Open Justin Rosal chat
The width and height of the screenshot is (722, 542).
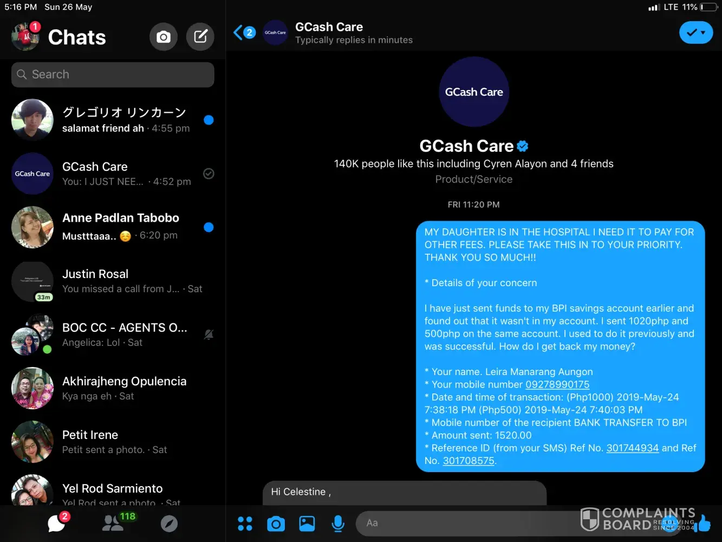point(113,281)
